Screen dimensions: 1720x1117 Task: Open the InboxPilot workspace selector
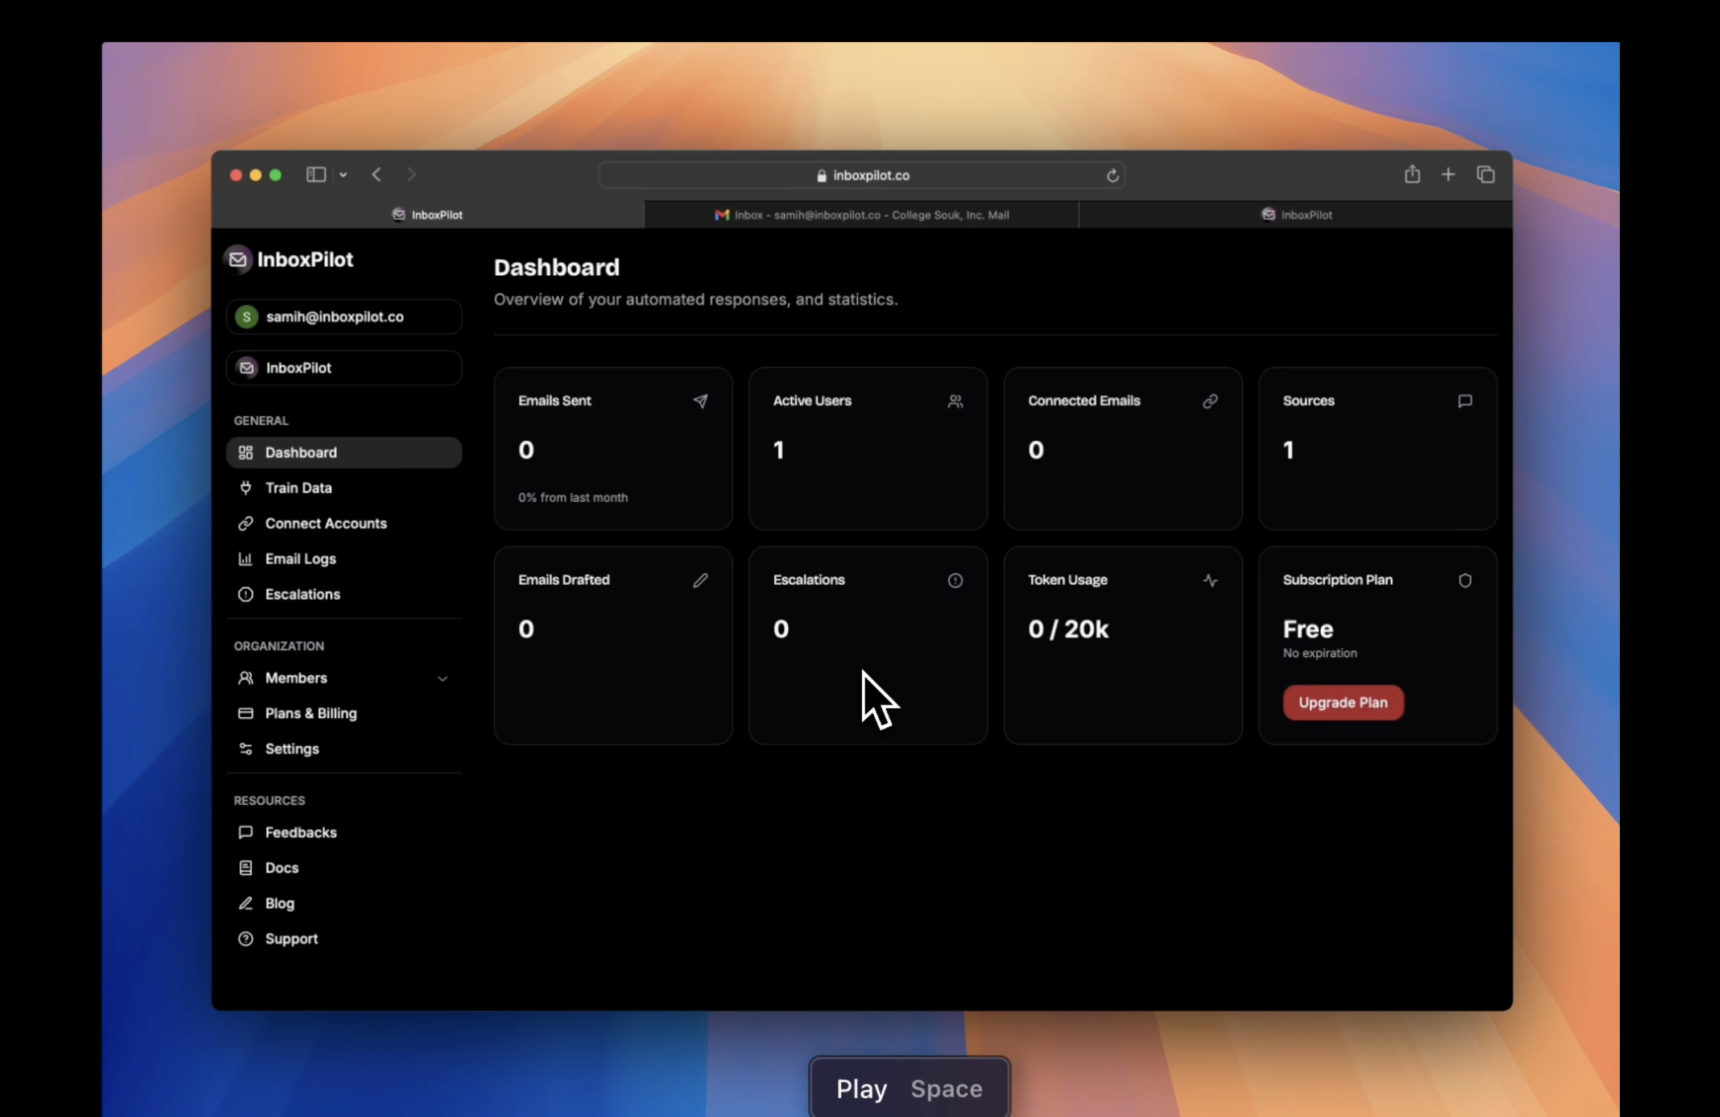344,368
